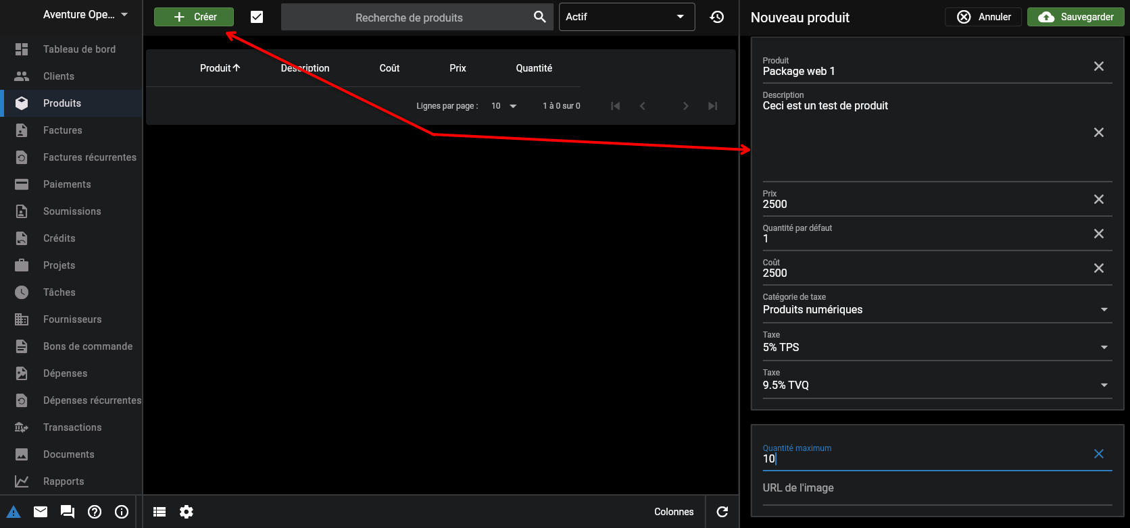The width and height of the screenshot is (1130, 528).
Task: Click the help question mark icon
Action: tap(95, 512)
